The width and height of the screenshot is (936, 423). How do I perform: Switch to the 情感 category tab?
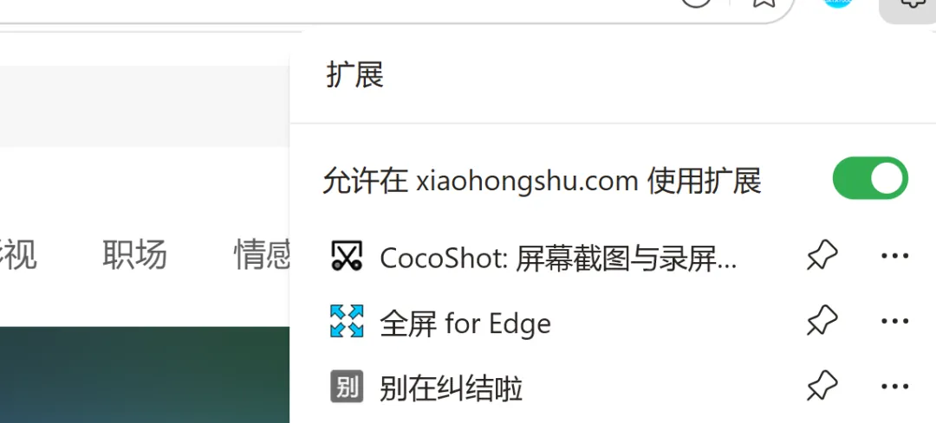point(262,254)
